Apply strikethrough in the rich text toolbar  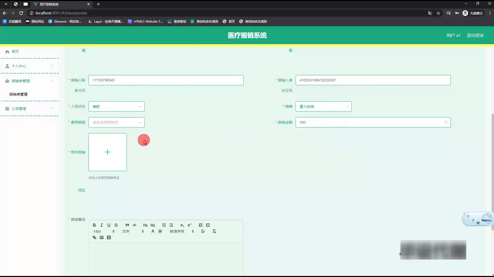[x=116, y=225]
